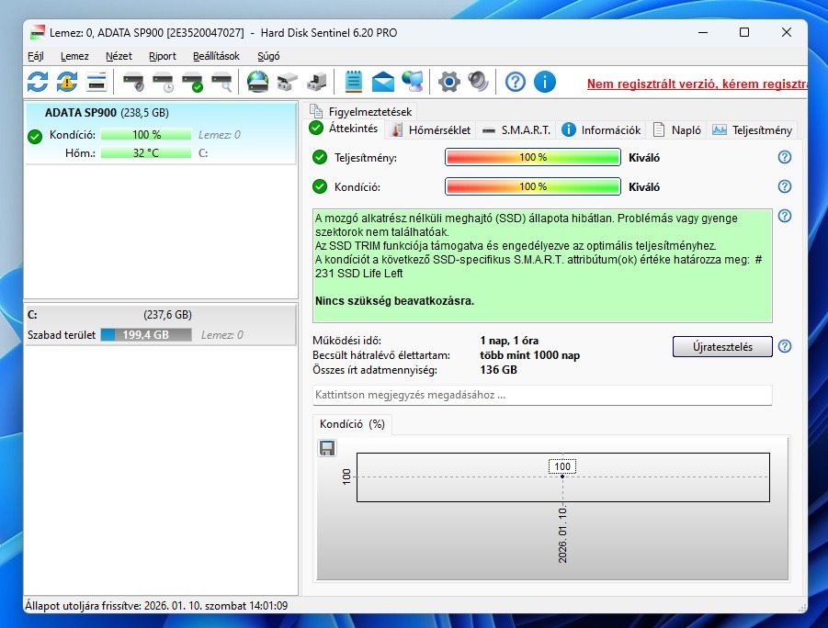Screen dimensions: 828x628
Task: Click the blue refresh arrows toolbar icon
Action: pyautogui.click(x=38, y=83)
